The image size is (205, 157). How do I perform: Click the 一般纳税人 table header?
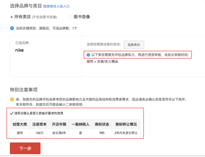point(81,124)
